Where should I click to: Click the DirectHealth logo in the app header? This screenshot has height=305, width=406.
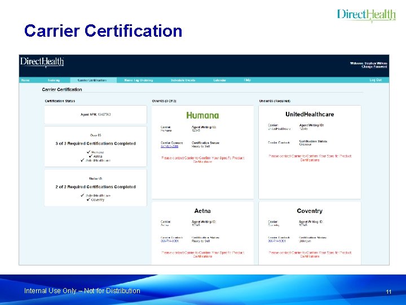[x=42, y=62]
